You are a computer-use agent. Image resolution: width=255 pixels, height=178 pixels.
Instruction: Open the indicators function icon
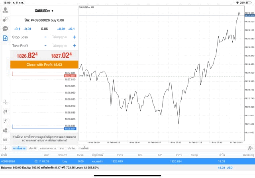5,121
